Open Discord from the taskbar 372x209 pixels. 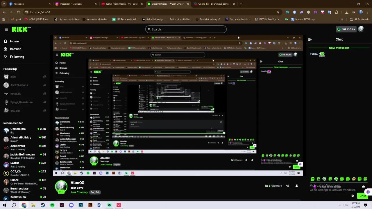(71, 205)
